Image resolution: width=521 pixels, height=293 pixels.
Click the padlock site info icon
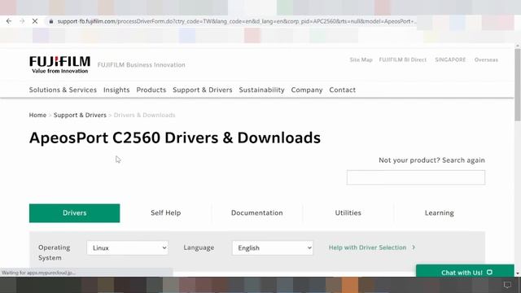pos(50,21)
